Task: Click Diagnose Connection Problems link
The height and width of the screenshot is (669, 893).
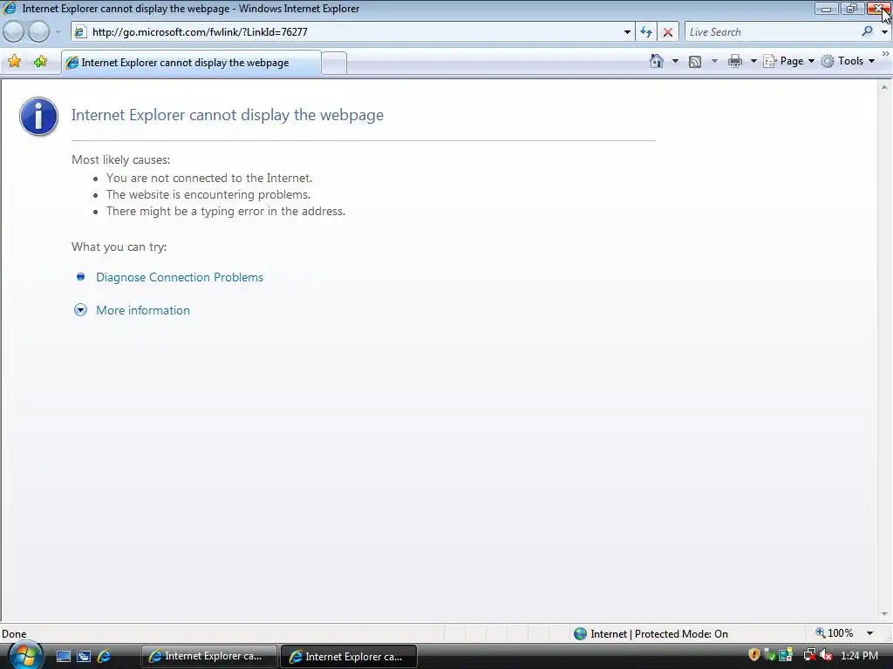Action: (x=180, y=277)
